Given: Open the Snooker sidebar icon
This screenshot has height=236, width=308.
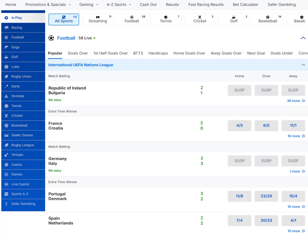Looking at the screenshot, I should [6, 96].
